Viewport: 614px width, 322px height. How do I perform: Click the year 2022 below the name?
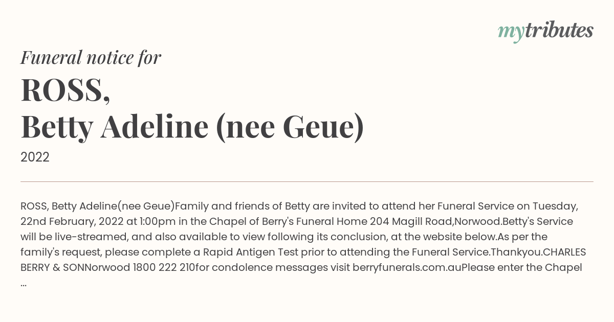pyautogui.click(x=35, y=157)
